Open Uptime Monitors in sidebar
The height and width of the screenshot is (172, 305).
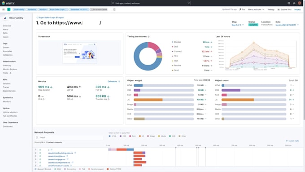[10, 112]
